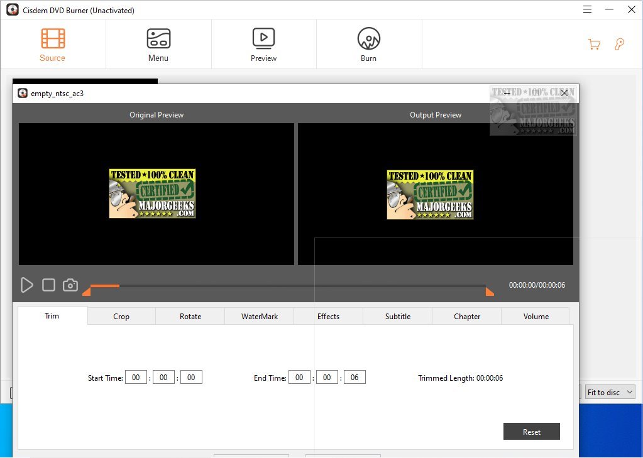Image resolution: width=643 pixels, height=458 pixels.
Task: Click the 00:00:00/00:00:06 playback time
Action: 537,285
